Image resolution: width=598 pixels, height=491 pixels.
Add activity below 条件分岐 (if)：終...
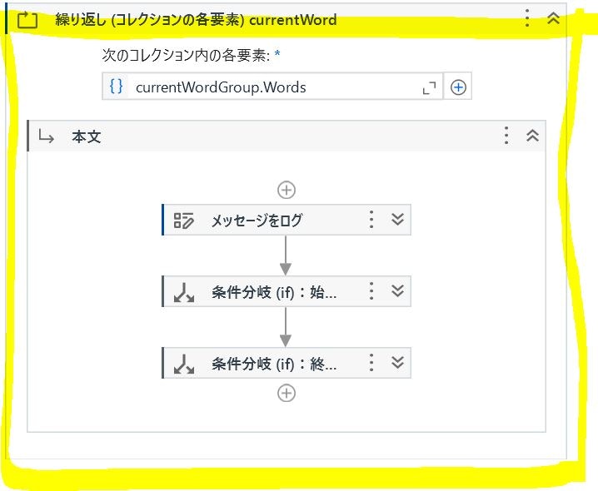pos(287,393)
